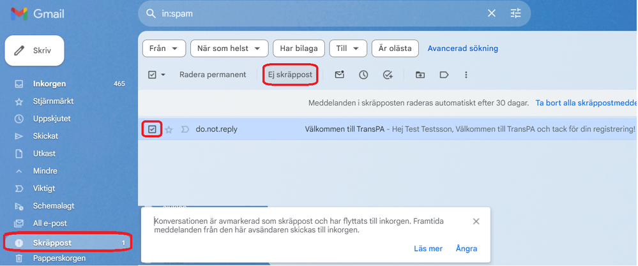Click the Stjärnmärkt star icon in sidebar

click(x=19, y=101)
